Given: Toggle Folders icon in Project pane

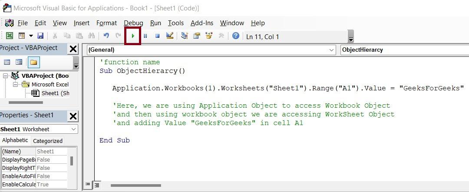Looking at the screenshot, I should coord(33,62).
